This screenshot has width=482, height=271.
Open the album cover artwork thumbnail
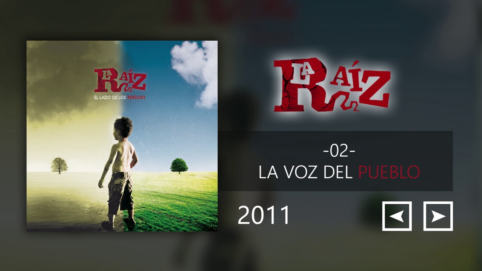point(122,136)
